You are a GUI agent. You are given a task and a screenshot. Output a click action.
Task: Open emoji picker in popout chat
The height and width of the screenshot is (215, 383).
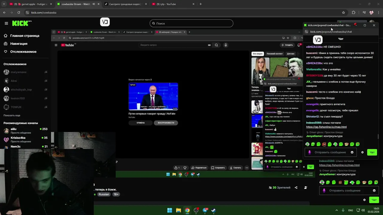tap(352, 152)
